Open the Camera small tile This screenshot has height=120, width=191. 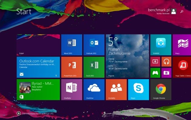tap(166, 73)
